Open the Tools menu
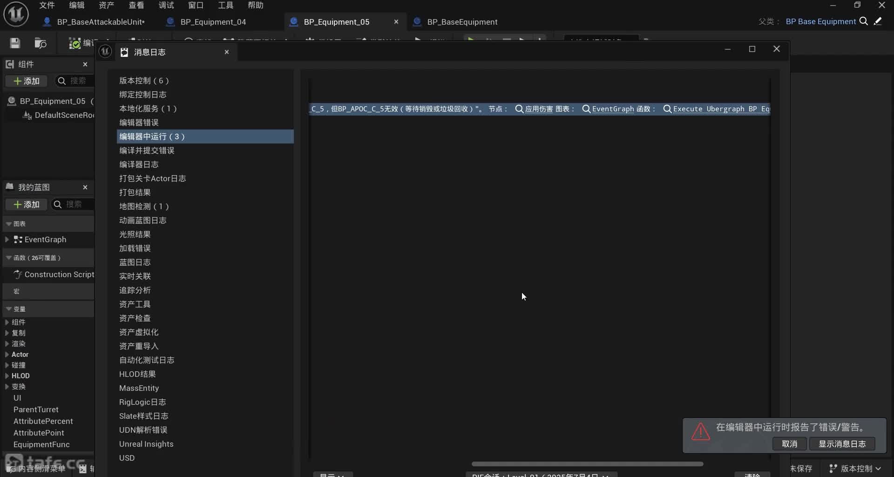This screenshot has height=477, width=894. (x=225, y=5)
